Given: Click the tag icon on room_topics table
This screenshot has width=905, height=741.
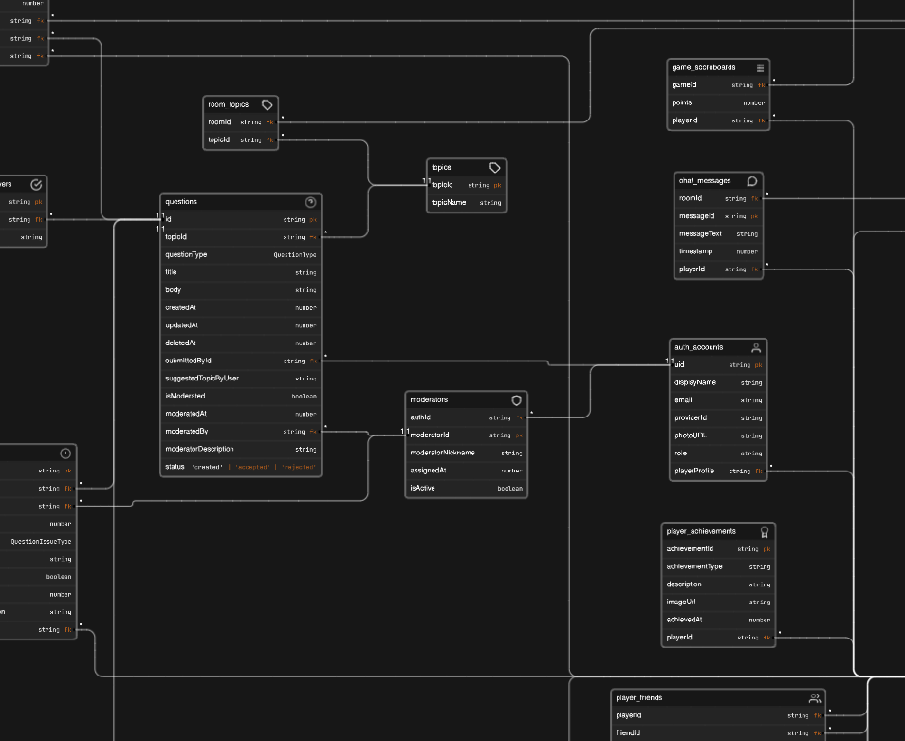Looking at the screenshot, I should pyautogui.click(x=268, y=104).
